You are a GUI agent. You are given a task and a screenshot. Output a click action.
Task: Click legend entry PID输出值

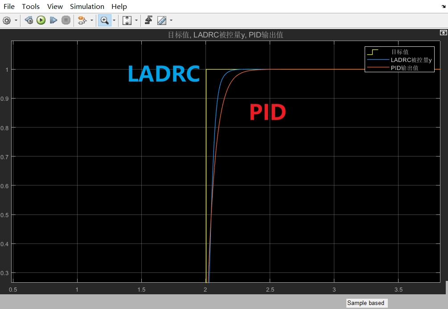(x=404, y=68)
